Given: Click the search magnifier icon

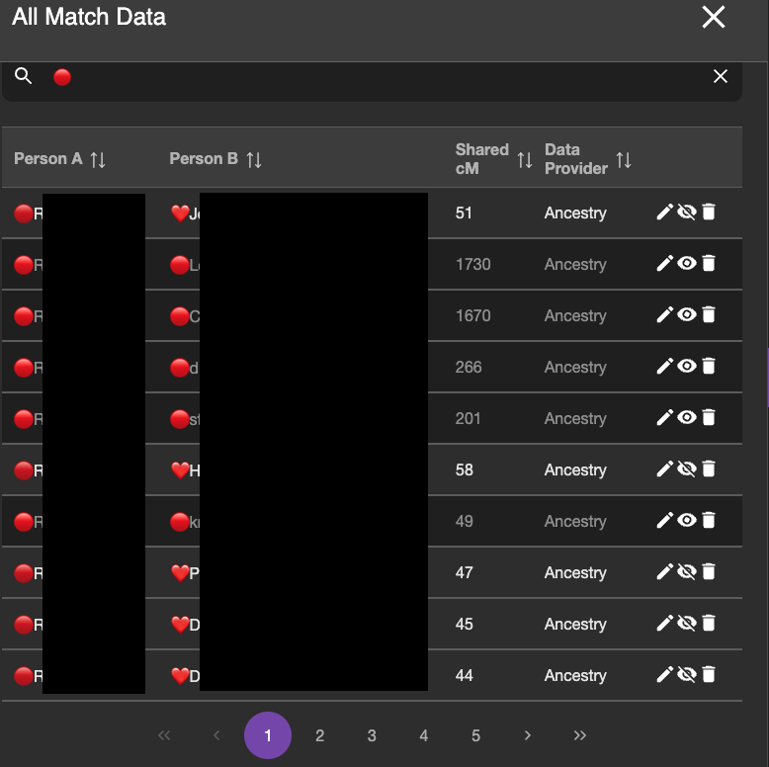Looking at the screenshot, I should (x=24, y=76).
